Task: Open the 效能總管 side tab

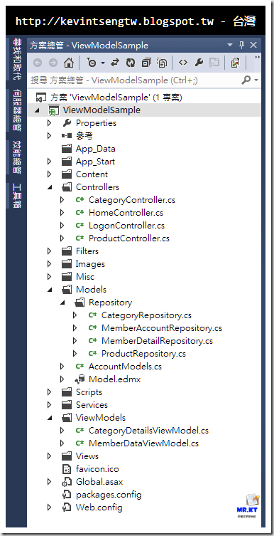Action: tap(16, 157)
